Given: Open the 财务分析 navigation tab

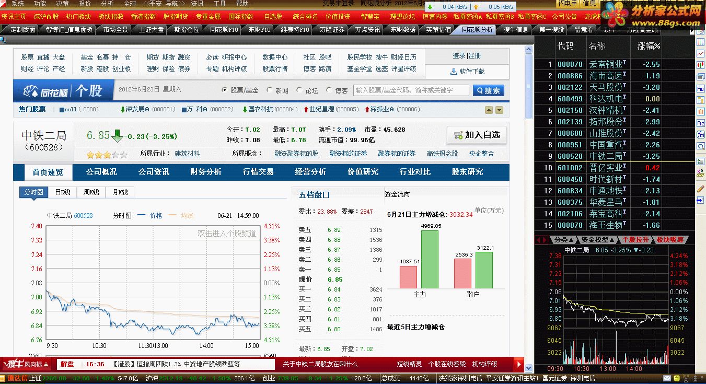Looking at the screenshot, I should [x=206, y=172].
